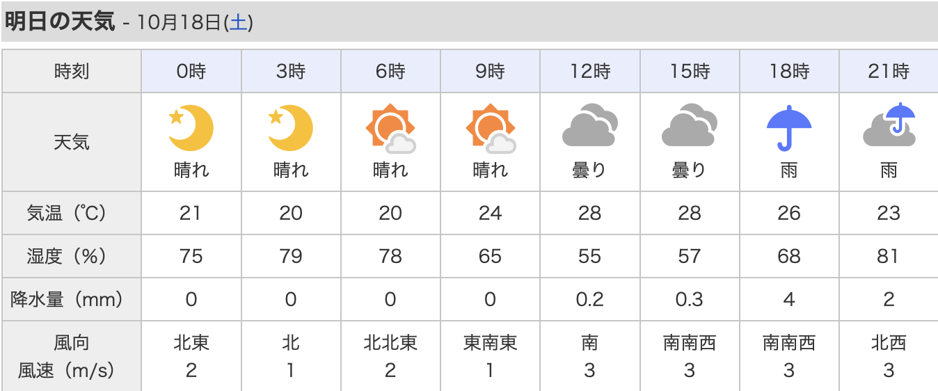Click the 東南東 wind direction at 9時
This screenshot has height=391, width=938.
tap(490, 343)
